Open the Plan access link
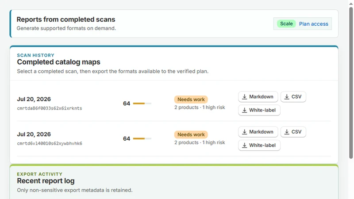This screenshot has height=199, width=354. pyautogui.click(x=314, y=24)
